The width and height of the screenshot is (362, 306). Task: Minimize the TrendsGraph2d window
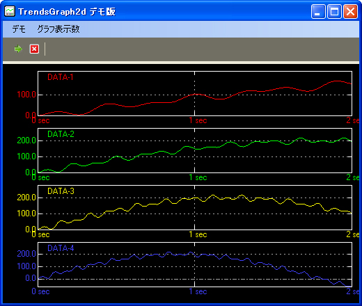318,11
